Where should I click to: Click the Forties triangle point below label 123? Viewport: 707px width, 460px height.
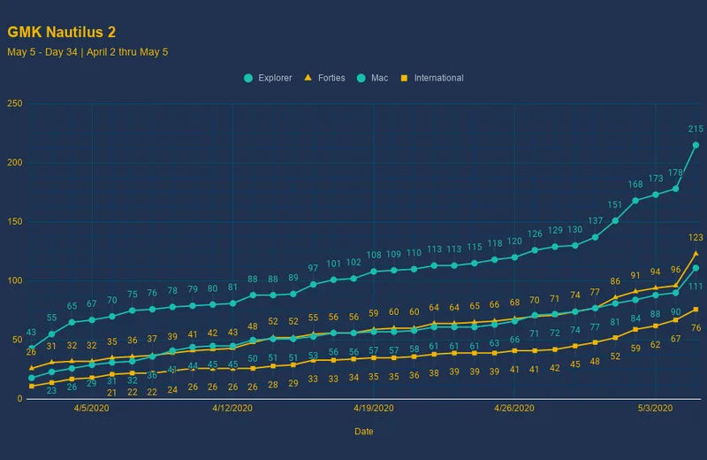(696, 253)
